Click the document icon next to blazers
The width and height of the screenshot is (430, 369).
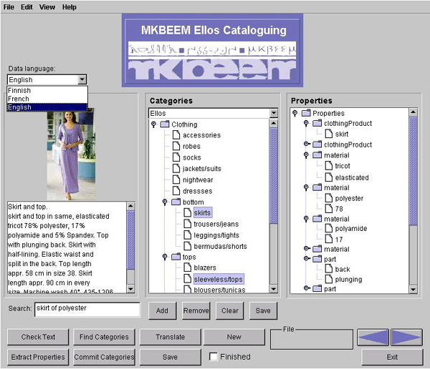pyautogui.click(x=188, y=267)
